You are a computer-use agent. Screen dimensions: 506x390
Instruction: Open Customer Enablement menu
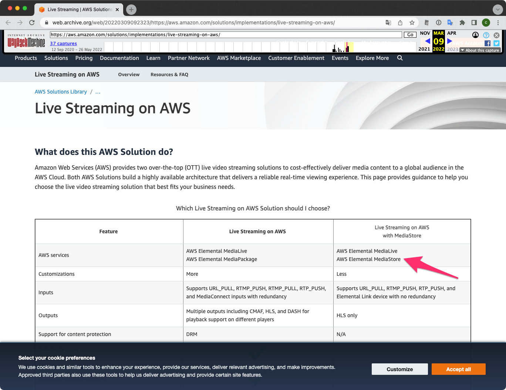(296, 58)
